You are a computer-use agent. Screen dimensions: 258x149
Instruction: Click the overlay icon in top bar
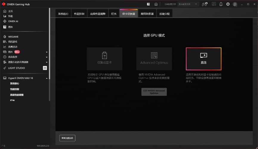(149, 4)
